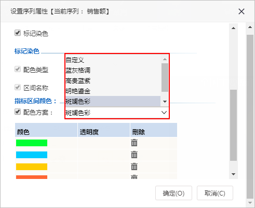
Task: Delete the cyan blue color row
Action: click(x=134, y=155)
